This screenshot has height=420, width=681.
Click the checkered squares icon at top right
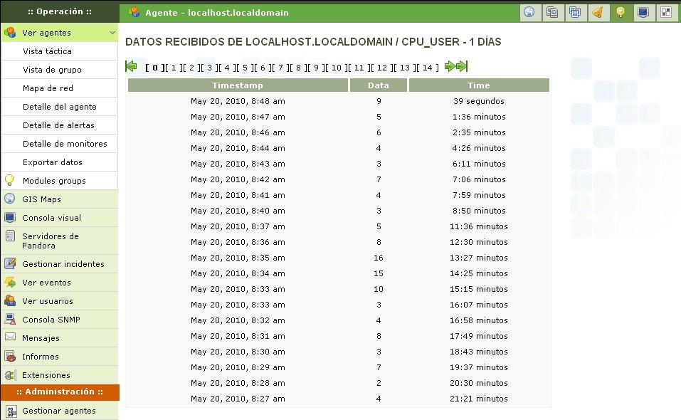(666, 12)
